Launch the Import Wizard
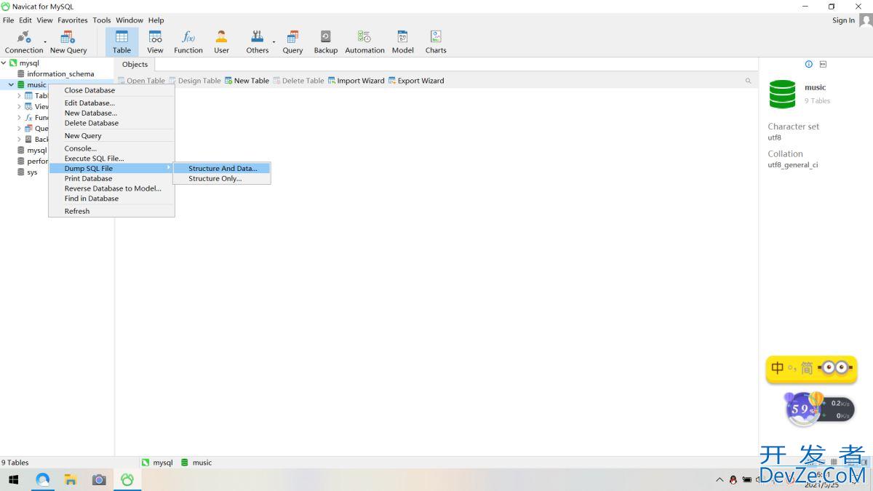 coord(356,81)
